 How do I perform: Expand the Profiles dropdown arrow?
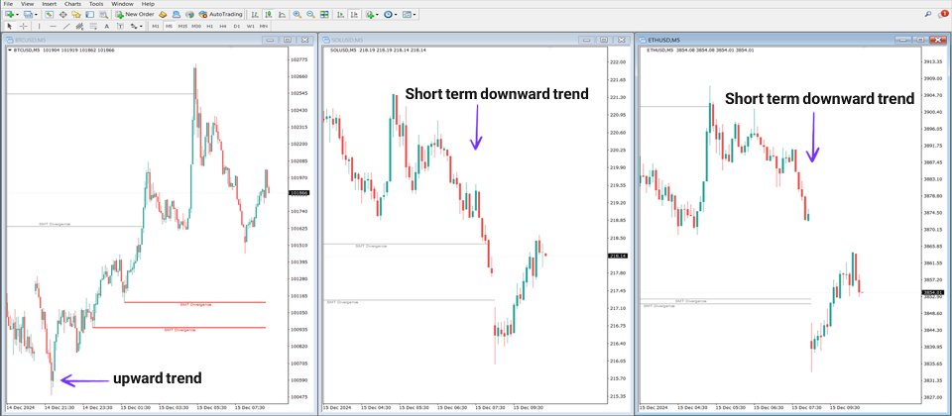pos(36,14)
